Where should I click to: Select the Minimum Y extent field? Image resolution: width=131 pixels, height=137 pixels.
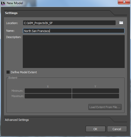coord(95,91)
